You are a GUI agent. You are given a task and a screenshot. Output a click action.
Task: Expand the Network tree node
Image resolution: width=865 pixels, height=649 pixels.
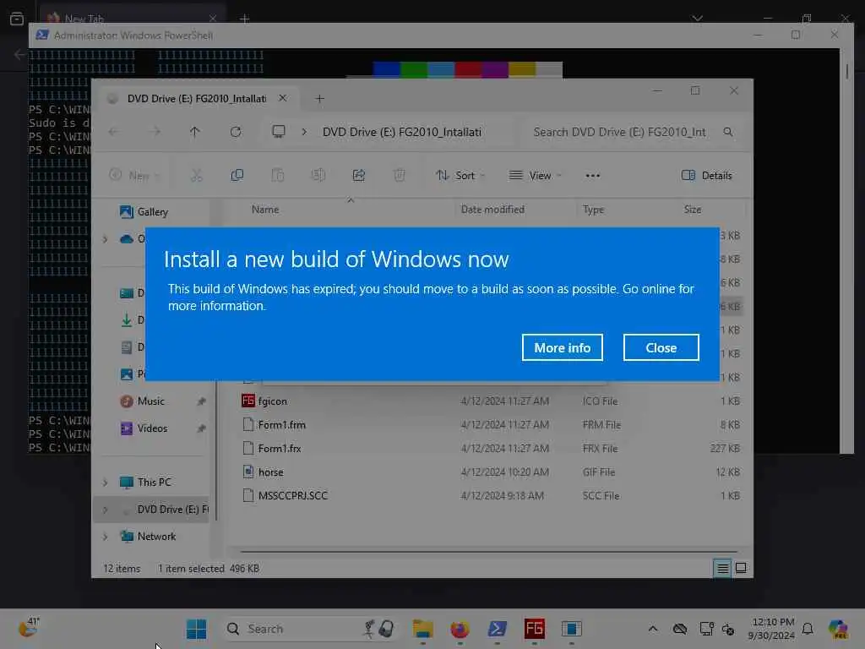point(105,537)
